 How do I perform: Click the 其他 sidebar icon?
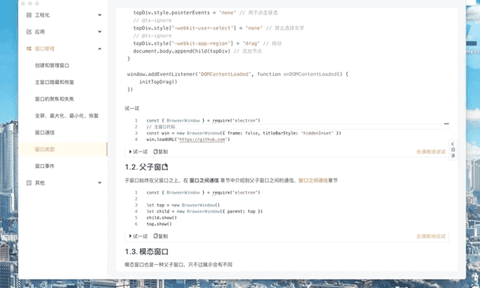(29, 182)
